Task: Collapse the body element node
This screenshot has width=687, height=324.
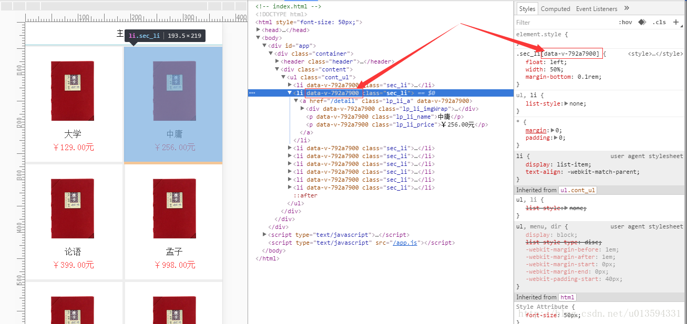Action: [258, 38]
